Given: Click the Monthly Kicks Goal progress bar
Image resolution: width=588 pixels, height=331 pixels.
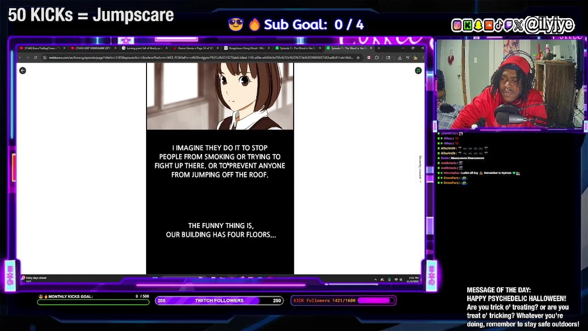Looking at the screenshot, I should click(x=93, y=302).
